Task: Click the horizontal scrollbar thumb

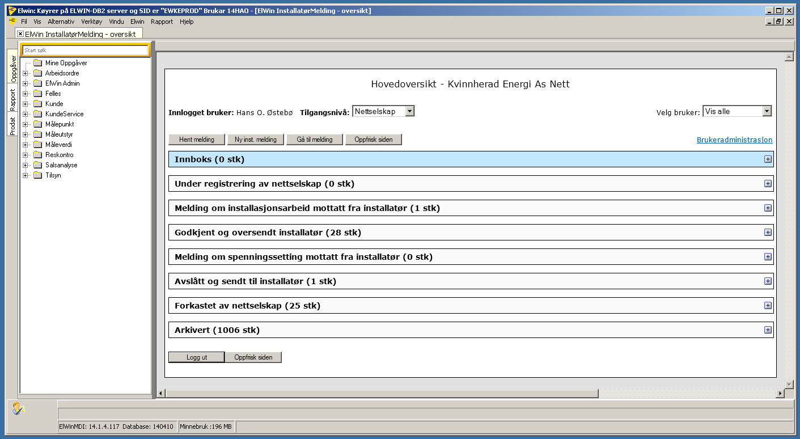Action: (x=382, y=393)
